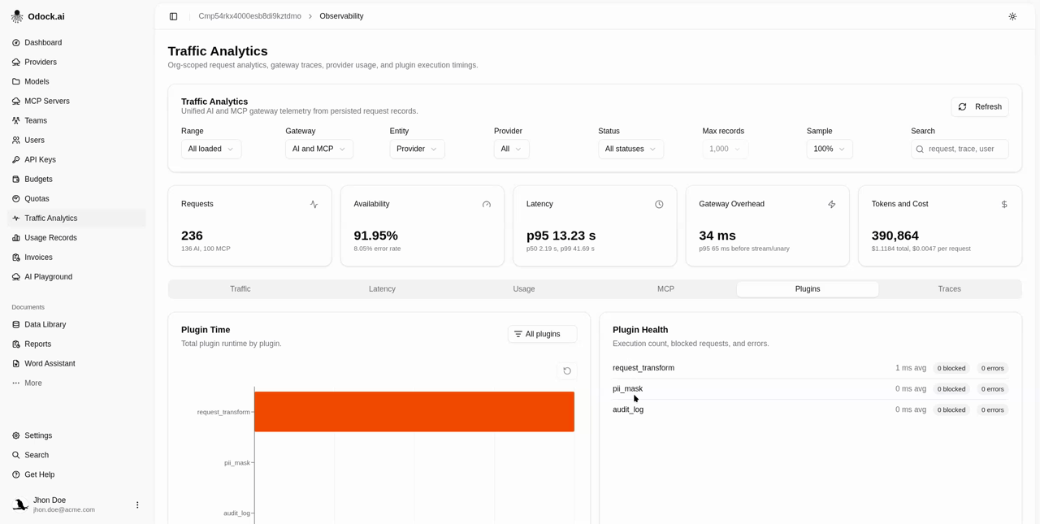This screenshot has height=524, width=1040.
Task: Click the Reports icon in sidebar
Action: point(15,344)
